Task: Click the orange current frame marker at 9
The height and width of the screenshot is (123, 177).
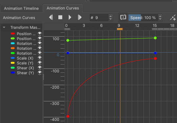Action: (120, 29)
